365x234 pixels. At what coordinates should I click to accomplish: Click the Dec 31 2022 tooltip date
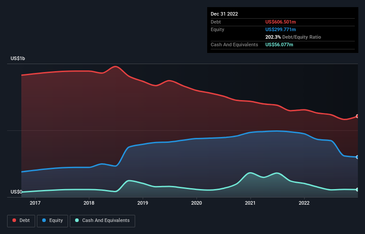[x=224, y=14]
